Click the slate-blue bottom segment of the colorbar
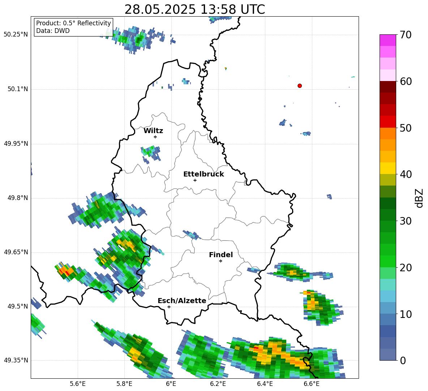 point(388,354)
